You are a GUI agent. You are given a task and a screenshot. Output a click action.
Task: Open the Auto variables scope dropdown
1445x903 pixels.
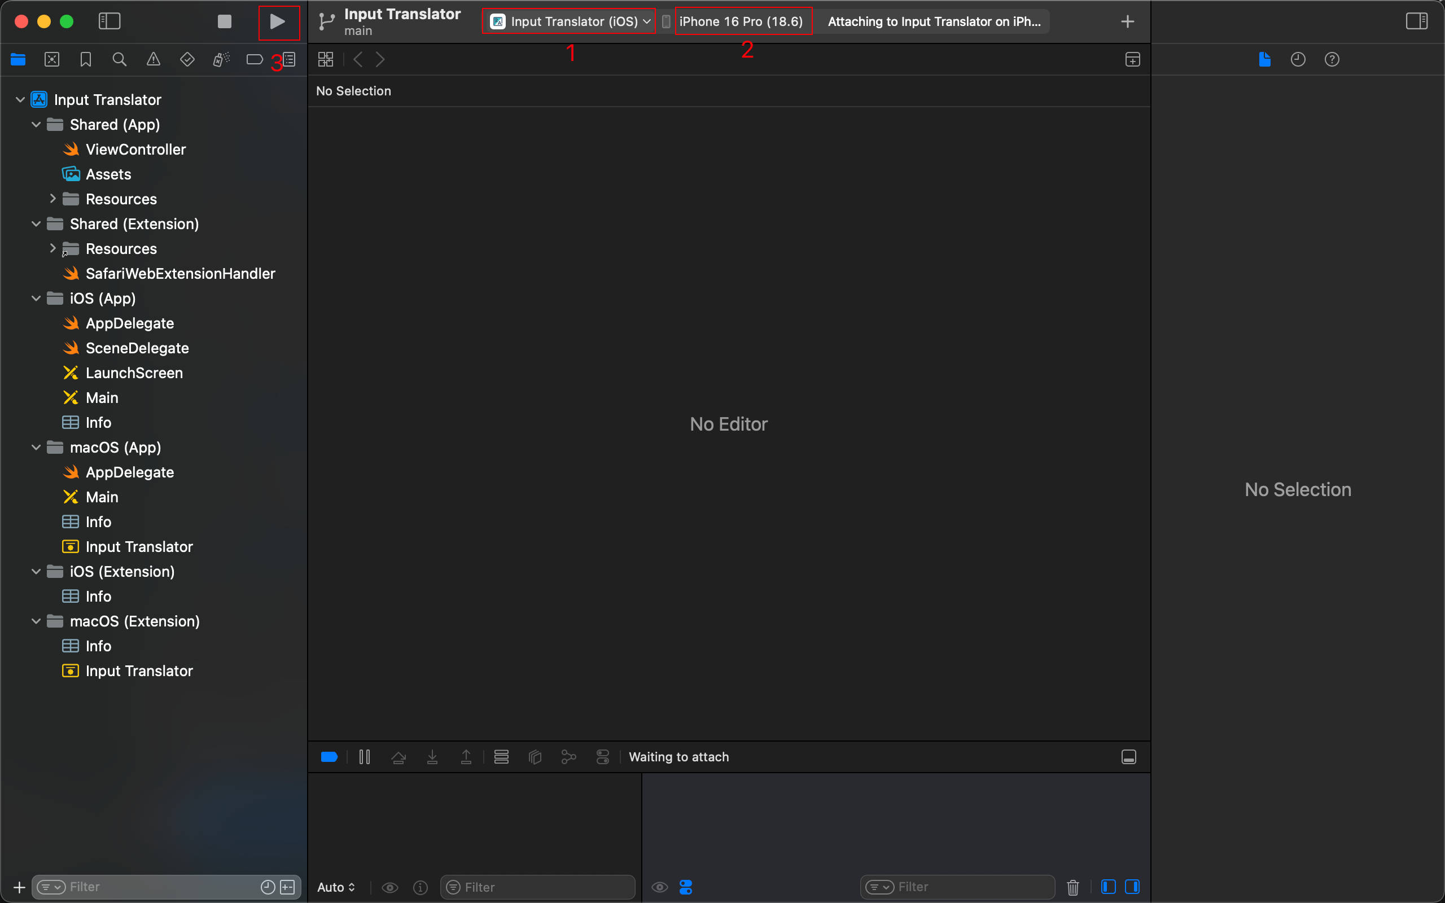point(336,887)
